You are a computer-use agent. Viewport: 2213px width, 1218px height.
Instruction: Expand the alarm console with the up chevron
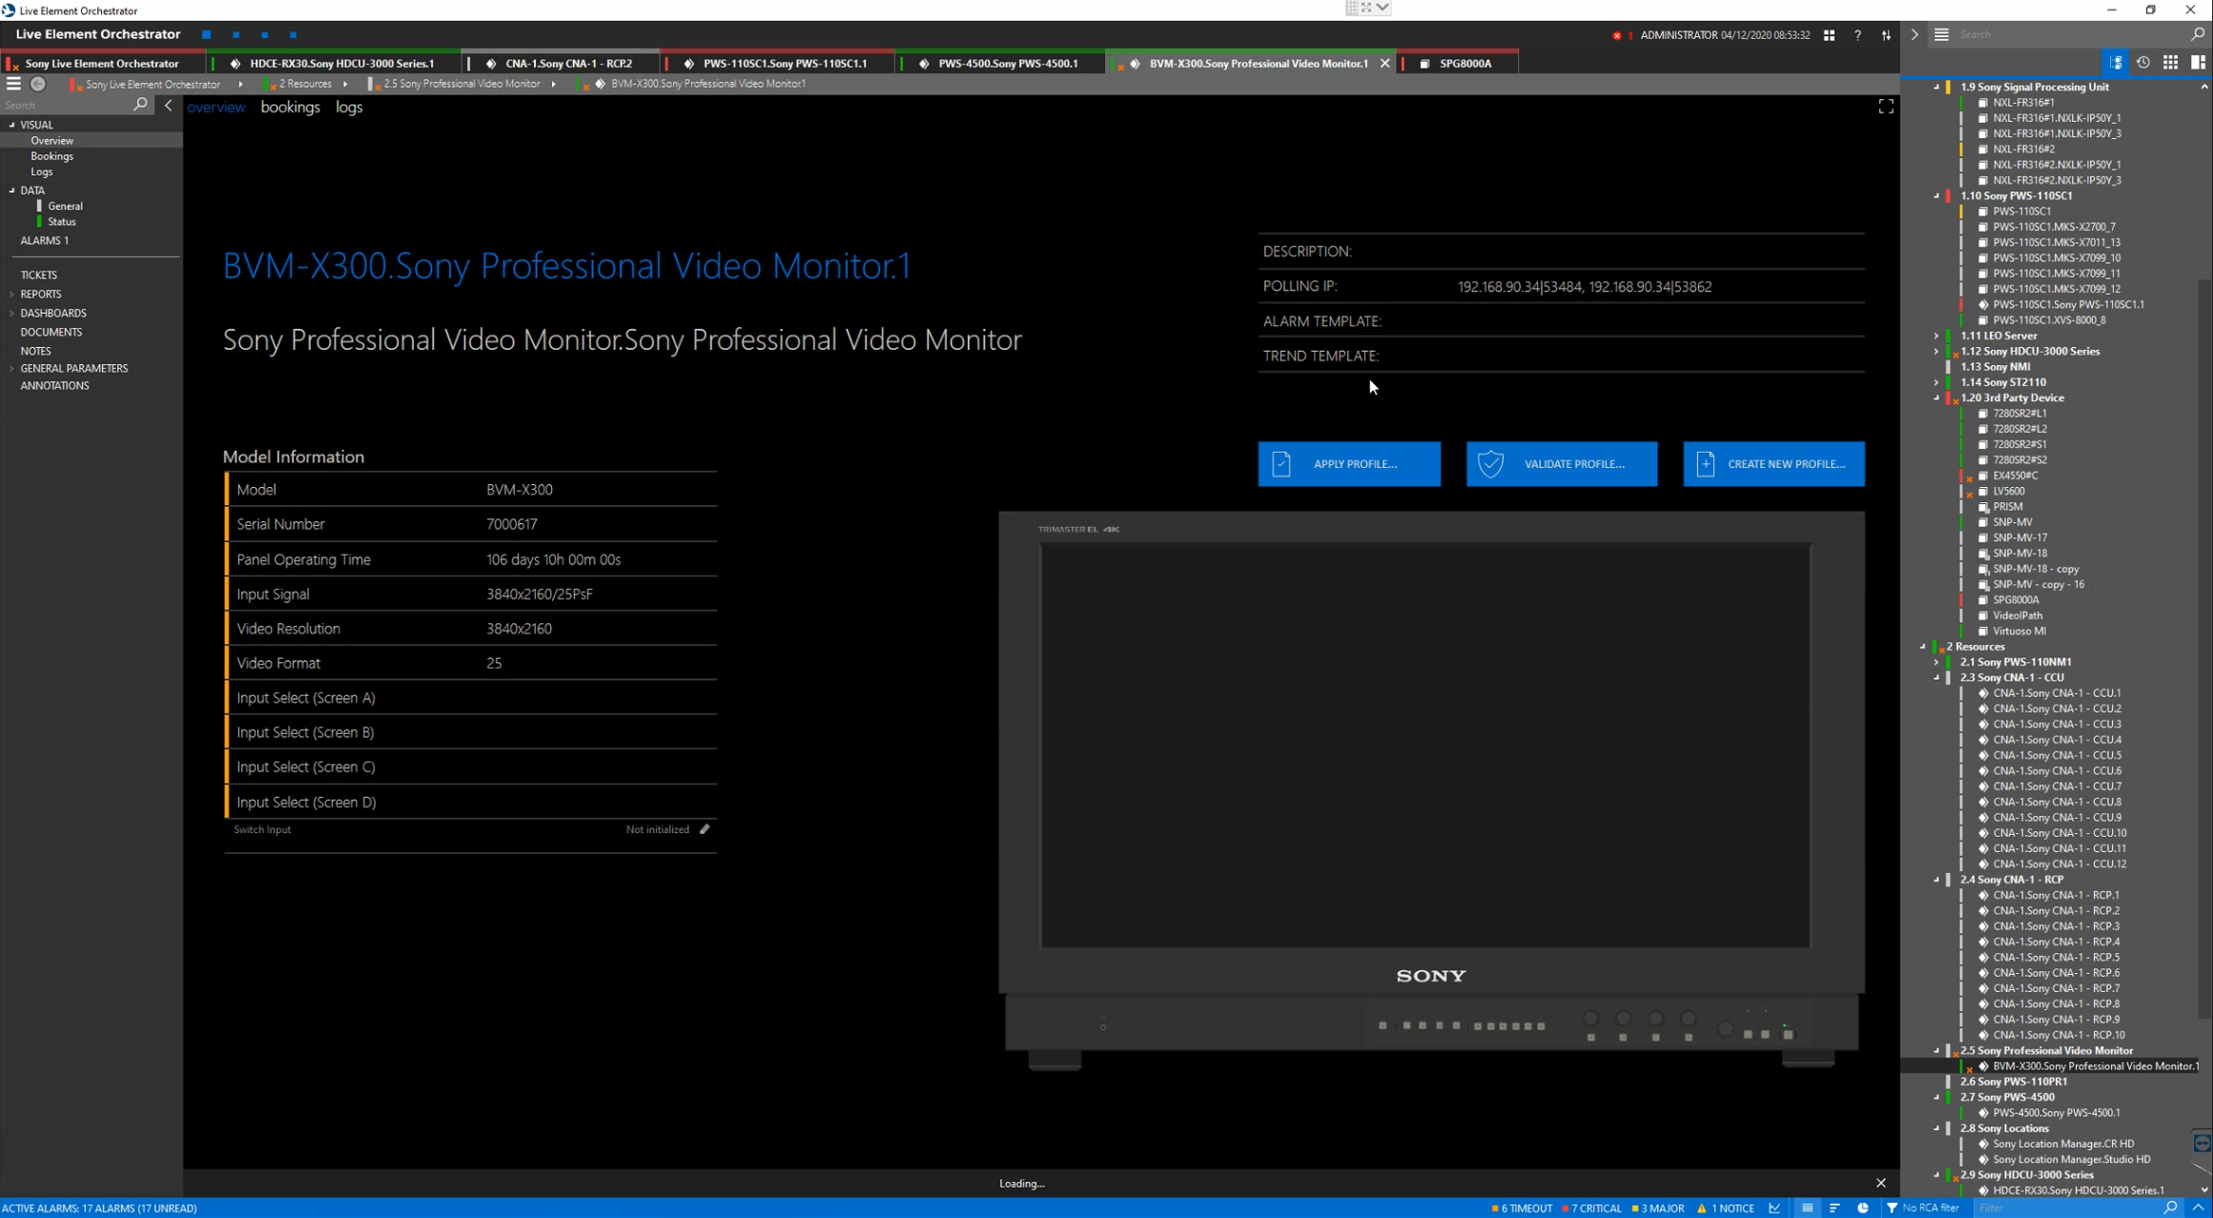2198,1208
